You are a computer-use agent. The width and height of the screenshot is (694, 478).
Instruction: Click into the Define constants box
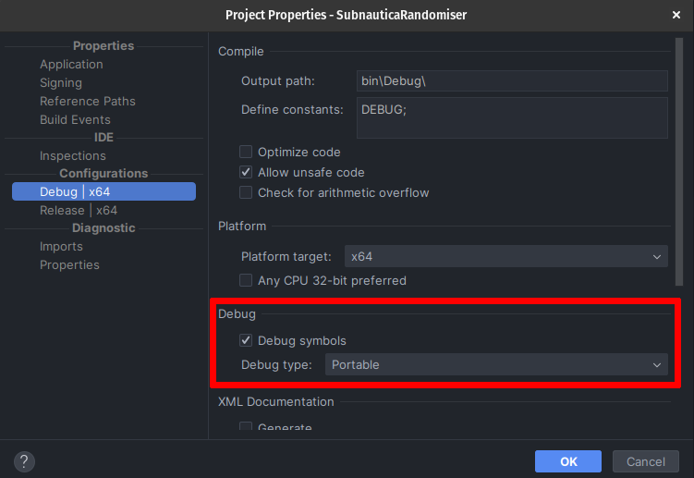point(512,117)
